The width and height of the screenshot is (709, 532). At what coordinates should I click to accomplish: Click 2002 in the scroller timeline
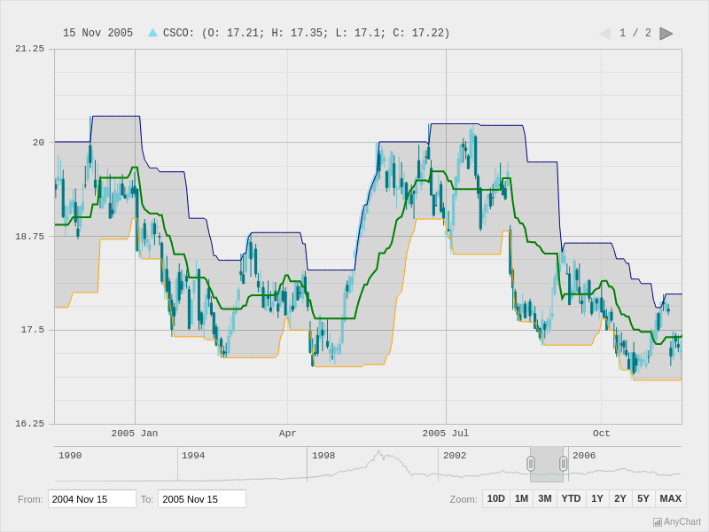(x=455, y=456)
